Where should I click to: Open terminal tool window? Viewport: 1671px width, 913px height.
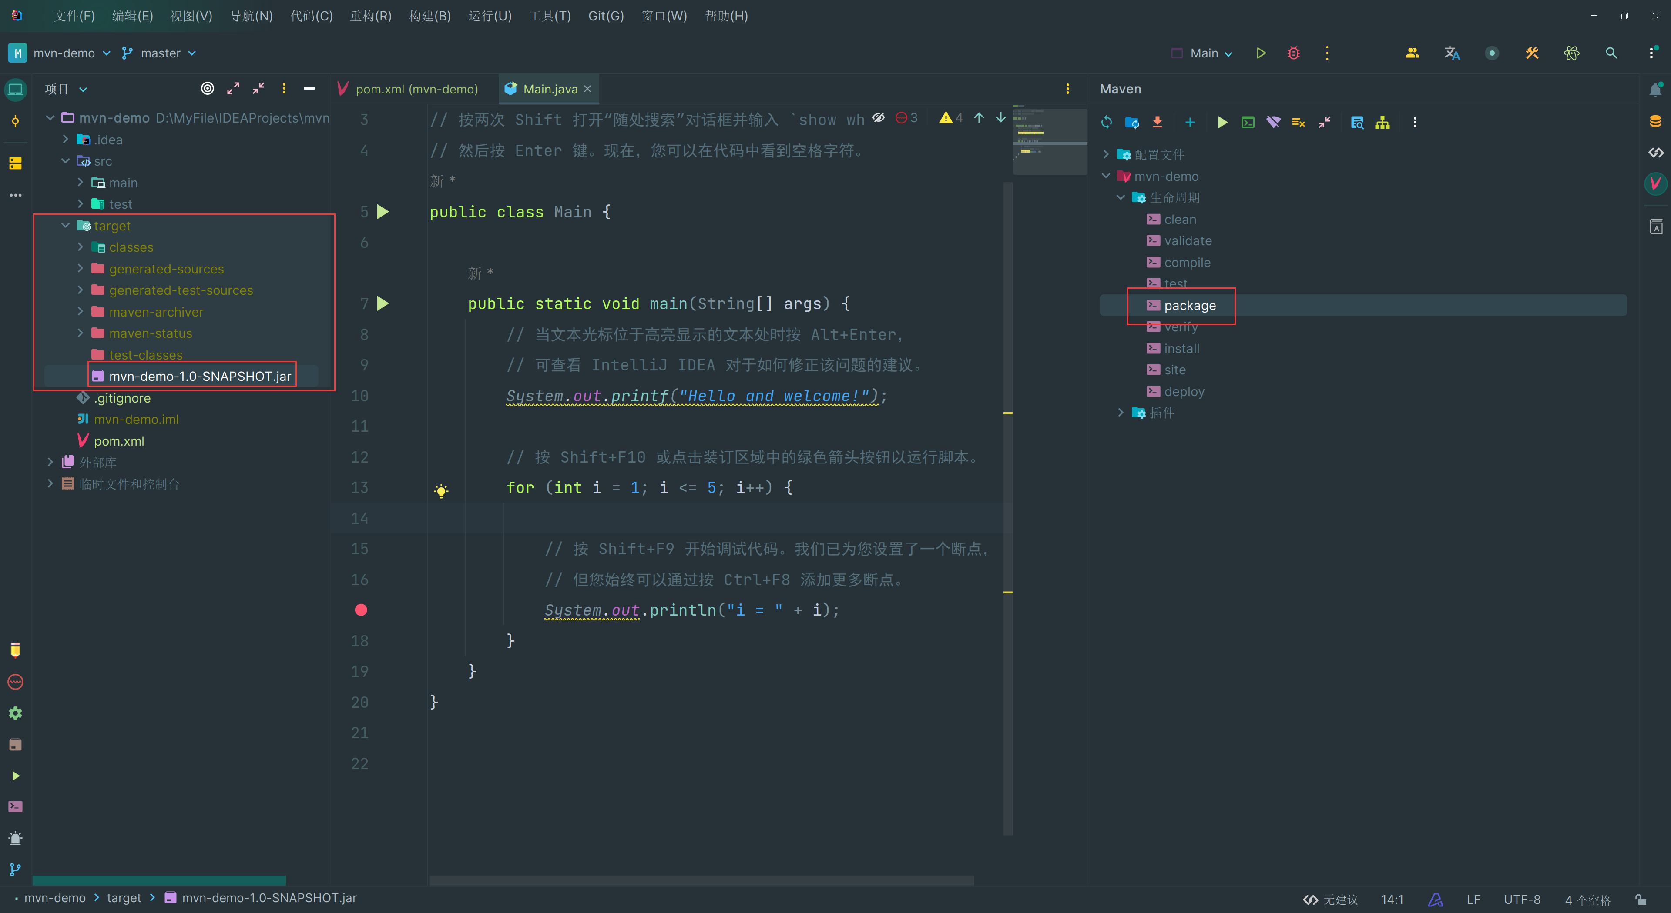point(16,807)
